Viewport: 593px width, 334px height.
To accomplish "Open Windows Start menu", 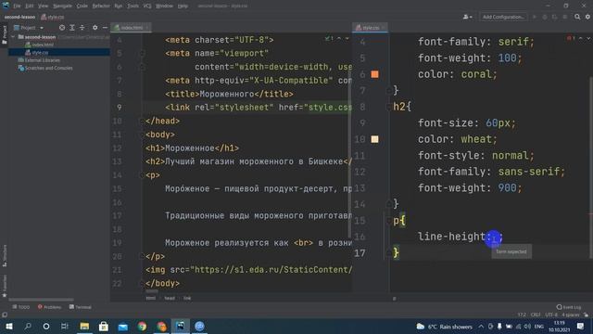I will 8,327.
